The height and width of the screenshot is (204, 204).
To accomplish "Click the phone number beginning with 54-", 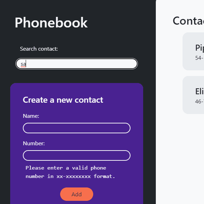I will [199, 58].
